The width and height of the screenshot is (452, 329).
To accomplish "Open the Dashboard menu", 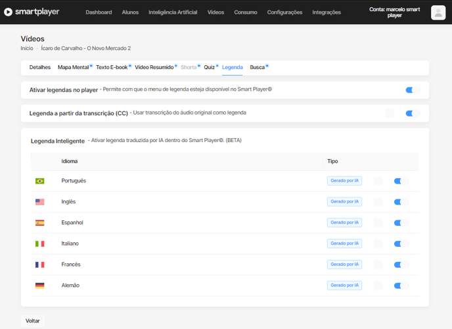I will (99, 13).
